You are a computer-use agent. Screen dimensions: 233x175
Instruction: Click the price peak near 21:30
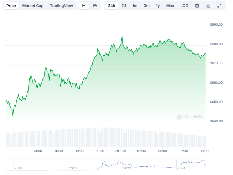(98, 49)
